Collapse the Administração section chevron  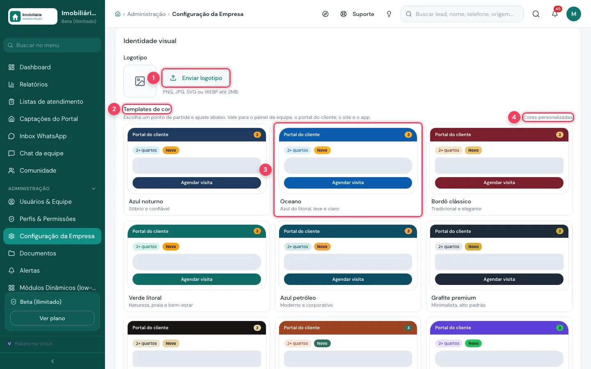tap(94, 189)
